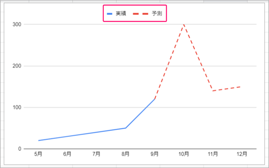Select the 9月 x-axis label
This screenshot has width=269, height=168.
[x=154, y=154]
